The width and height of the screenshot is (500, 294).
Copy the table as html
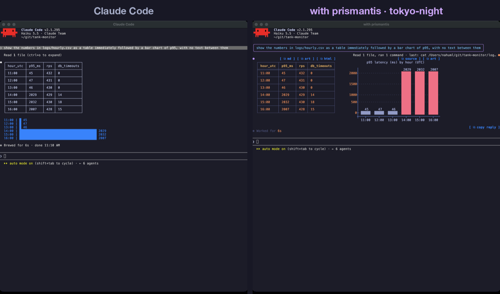[326, 59]
